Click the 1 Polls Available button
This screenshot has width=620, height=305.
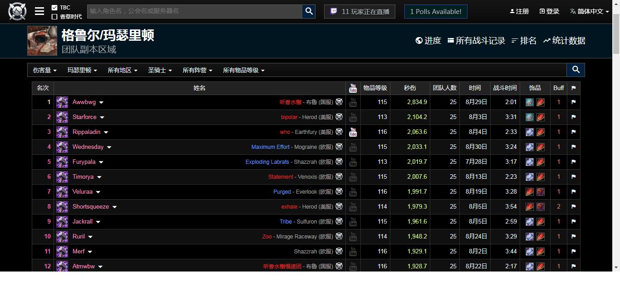point(435,11)
